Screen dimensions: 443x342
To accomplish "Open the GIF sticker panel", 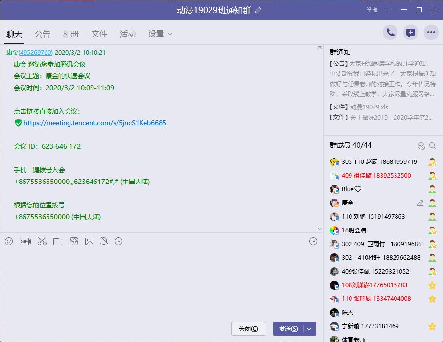I will point(25,241).
